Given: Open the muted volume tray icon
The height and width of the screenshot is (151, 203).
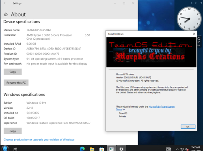Looking at the screenshot, I should [187, 149].
